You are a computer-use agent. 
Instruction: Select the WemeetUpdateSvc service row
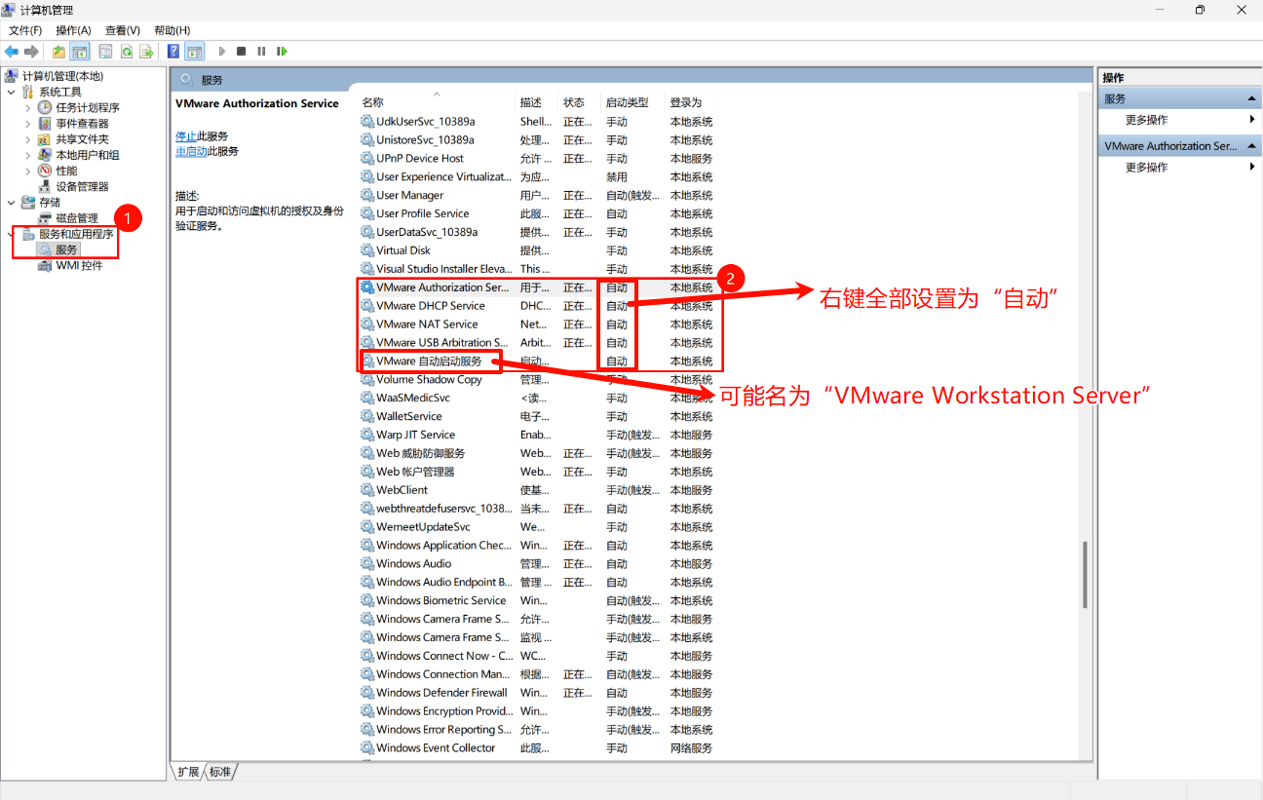(537, 527)
